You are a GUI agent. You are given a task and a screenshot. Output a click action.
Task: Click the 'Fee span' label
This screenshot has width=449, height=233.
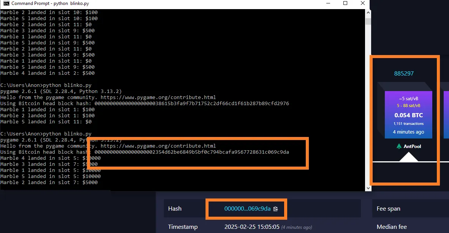click(388, 209)
